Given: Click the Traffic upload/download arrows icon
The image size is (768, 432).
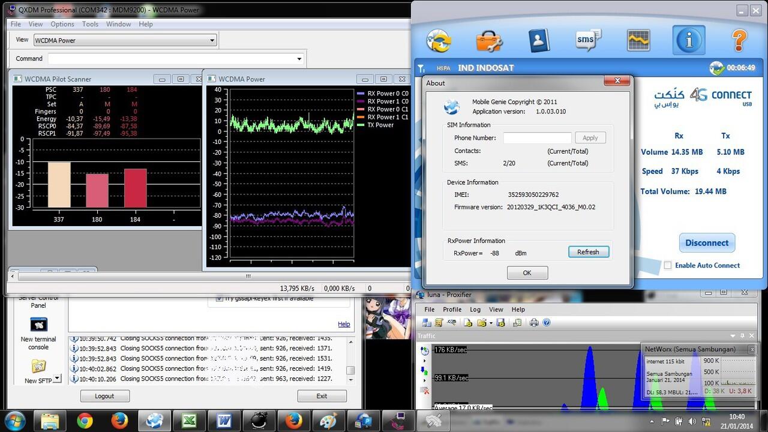Looking at the screenshot, I should (425, 370).
